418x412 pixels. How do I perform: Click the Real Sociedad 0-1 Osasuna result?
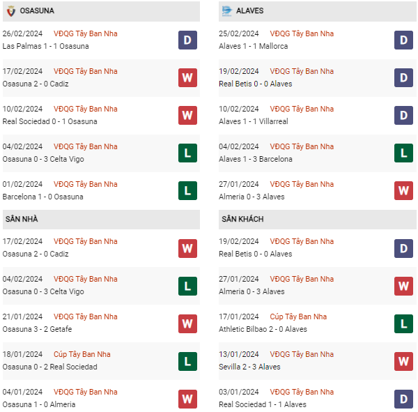tap(50, 121)
